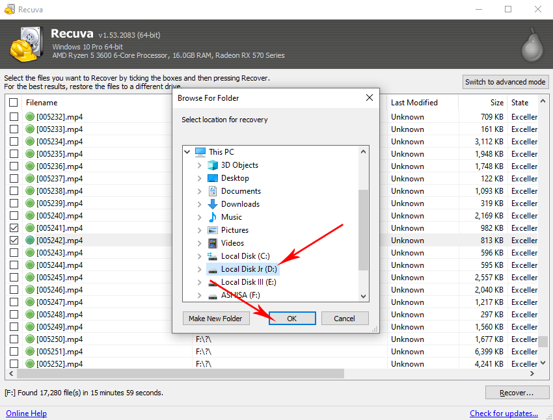This screenshot has width=553, height=420.
Task: Select the [005243].mp4 file row
Action: click(x=271, y=253)
